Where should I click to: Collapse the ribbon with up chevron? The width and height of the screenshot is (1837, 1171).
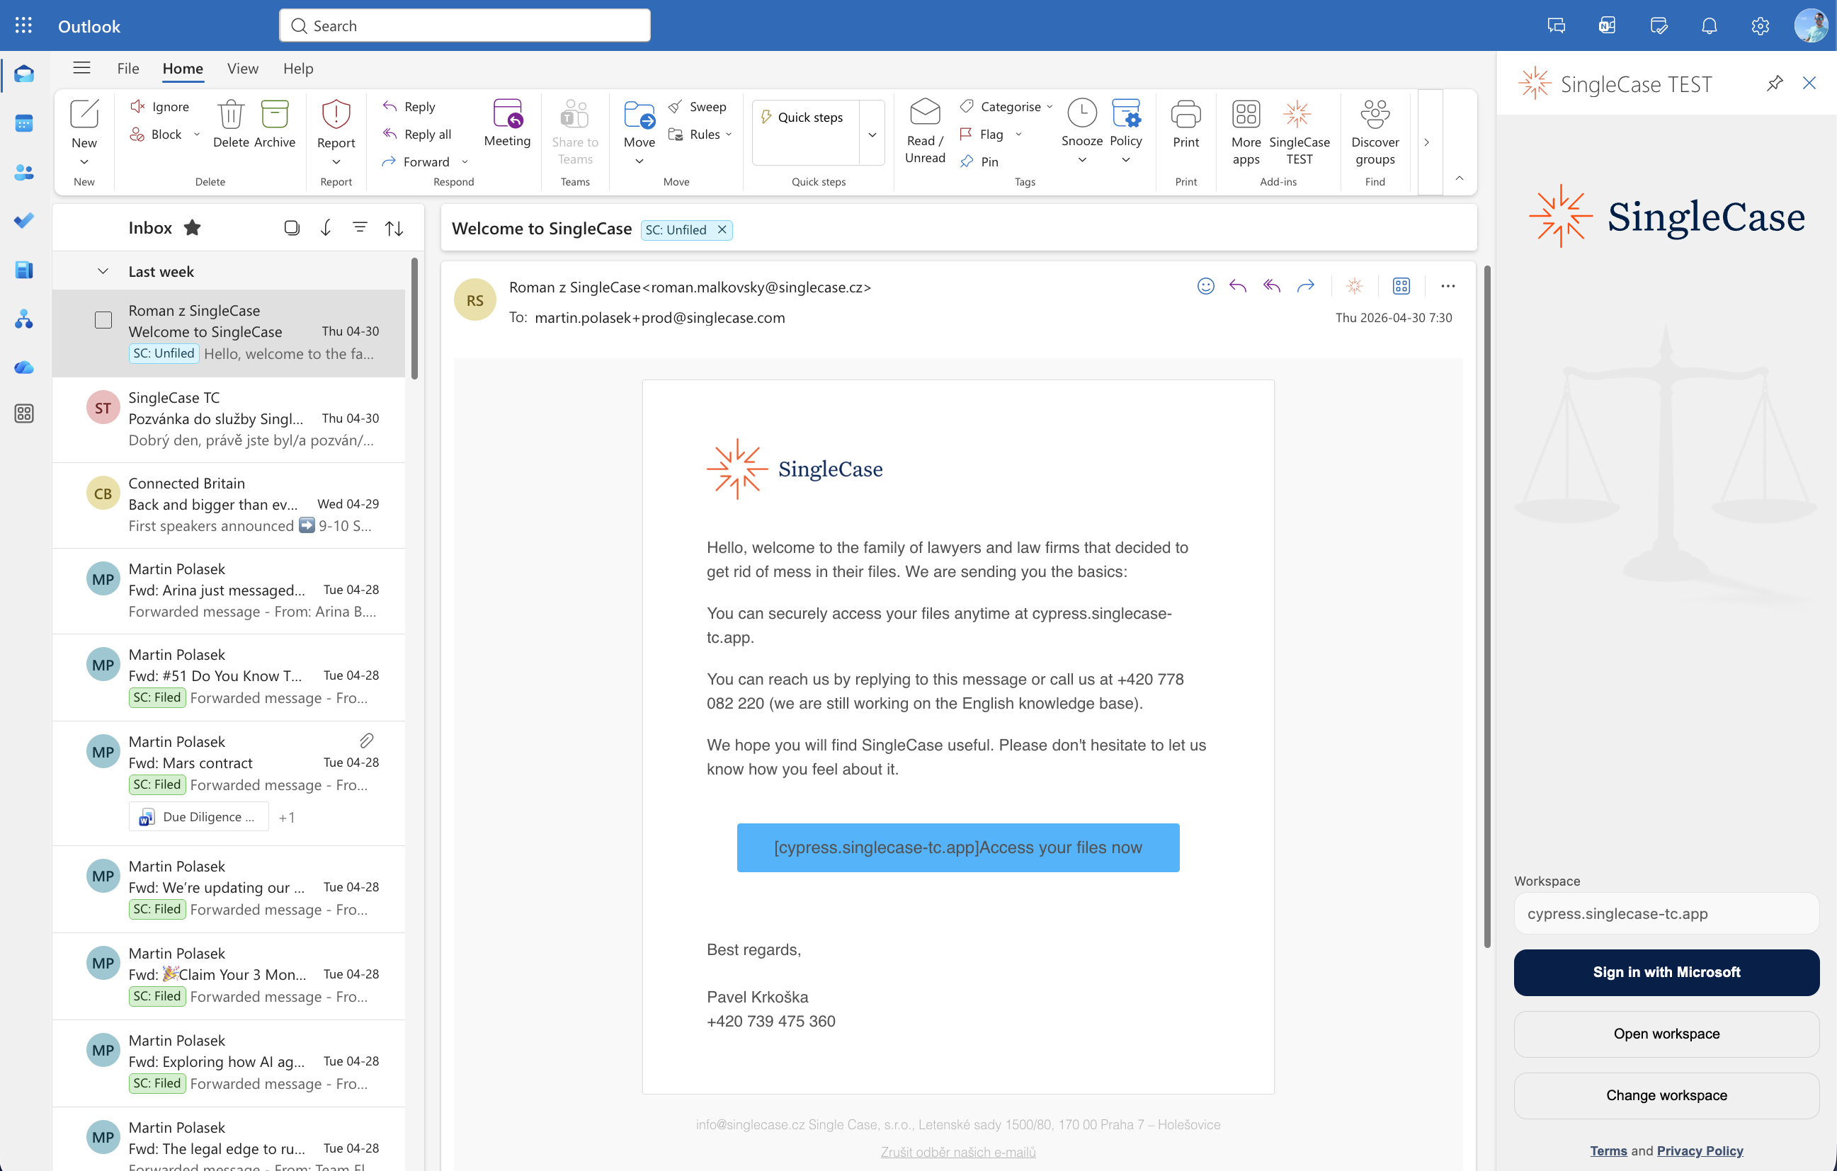(x=1460, y=178)
